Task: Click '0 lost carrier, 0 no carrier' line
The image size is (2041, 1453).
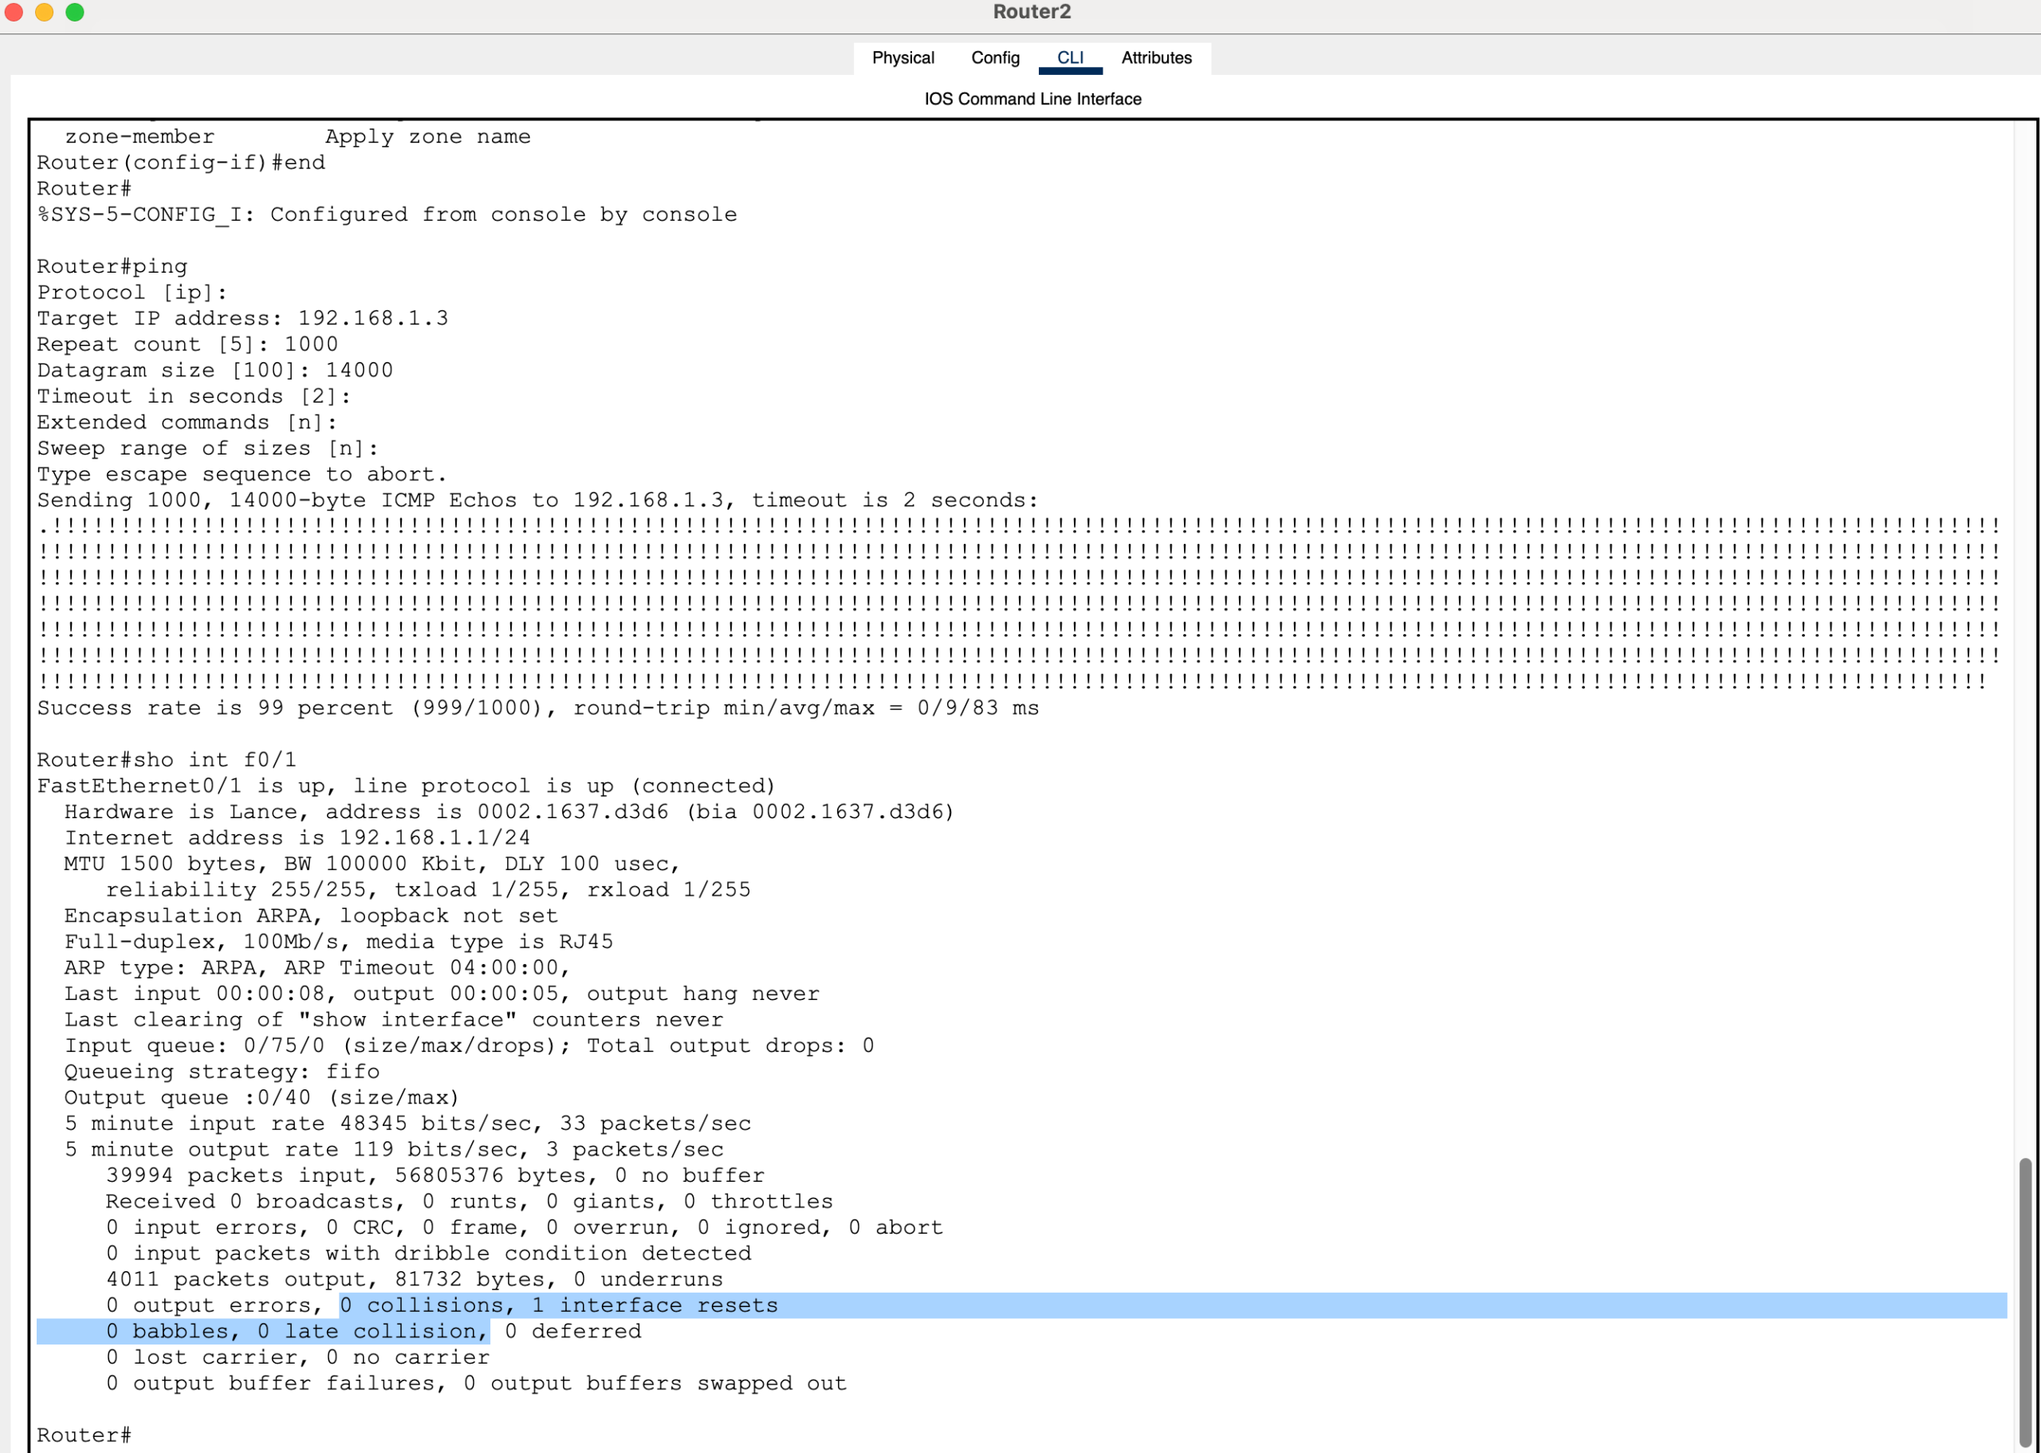Action: coord(297,1357)
